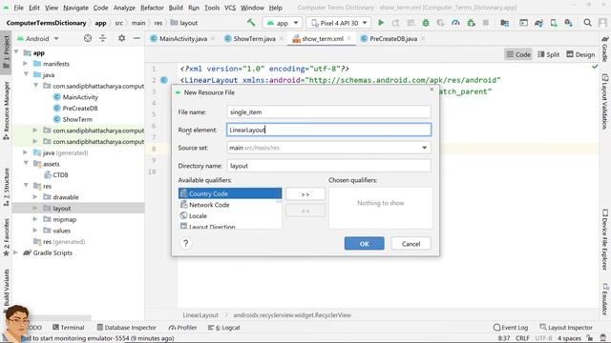Click Select Opened File target icon
The height and width of the screenshot is (343, 611).
(88, 38)
